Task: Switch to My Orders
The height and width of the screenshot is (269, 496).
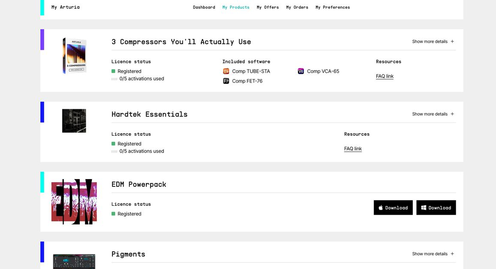Action: [297, 7]
